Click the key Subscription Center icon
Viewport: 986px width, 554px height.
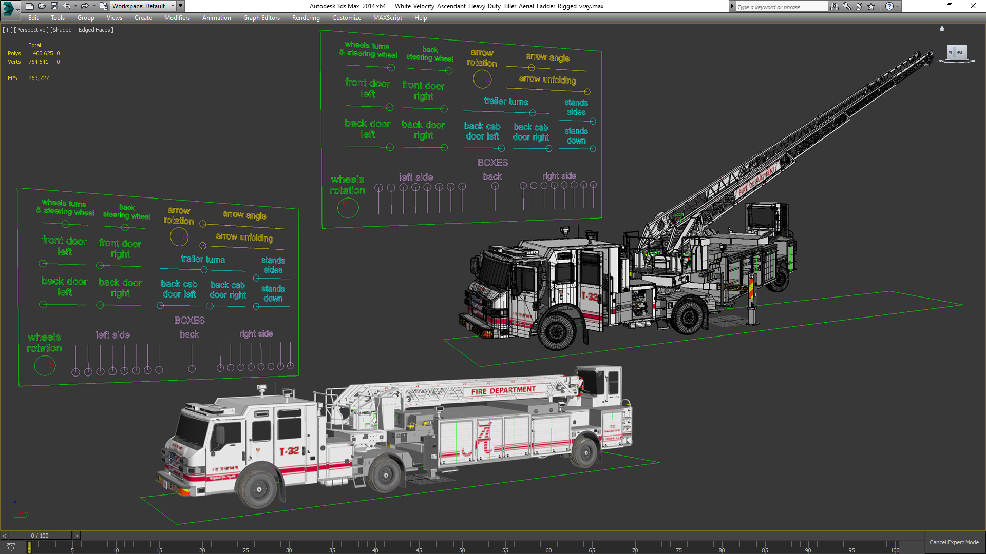pyautogui.click(x=847, y=6)
